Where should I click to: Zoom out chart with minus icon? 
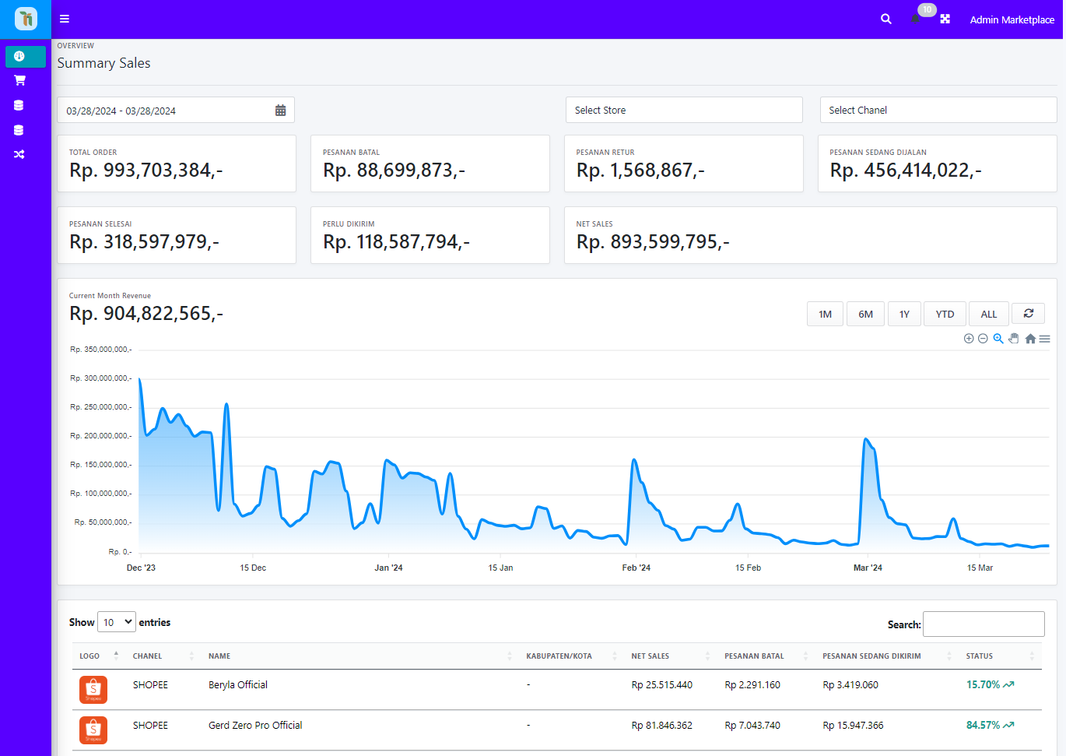coord(983,339)
